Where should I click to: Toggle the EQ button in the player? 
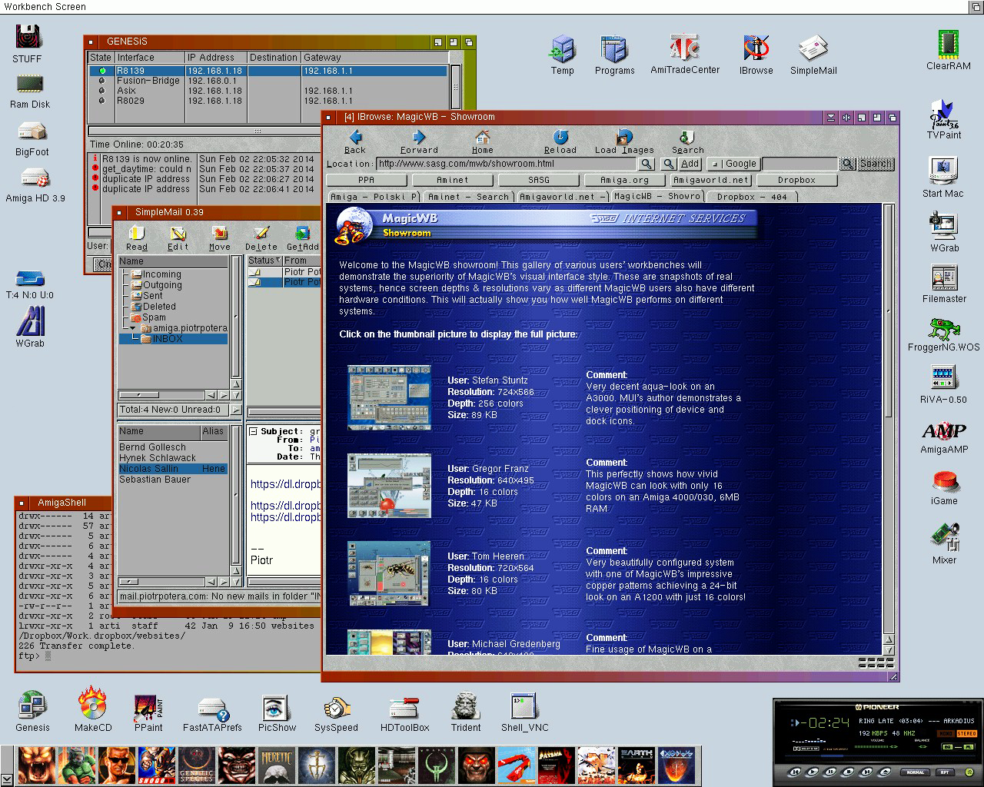point(947,747)
